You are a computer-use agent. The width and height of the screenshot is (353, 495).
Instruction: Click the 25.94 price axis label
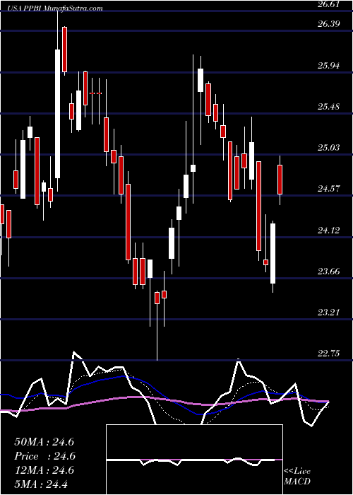click(x=328, y=66)
